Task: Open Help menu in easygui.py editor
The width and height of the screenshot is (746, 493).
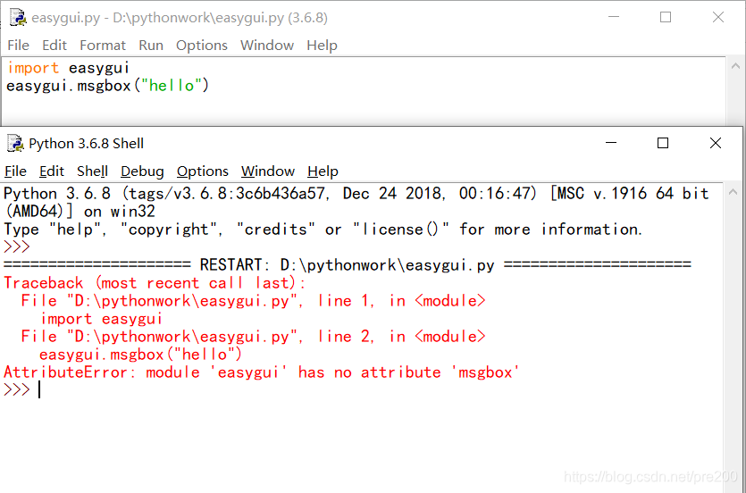Action: pyautogui.click(x=322, y=46)
